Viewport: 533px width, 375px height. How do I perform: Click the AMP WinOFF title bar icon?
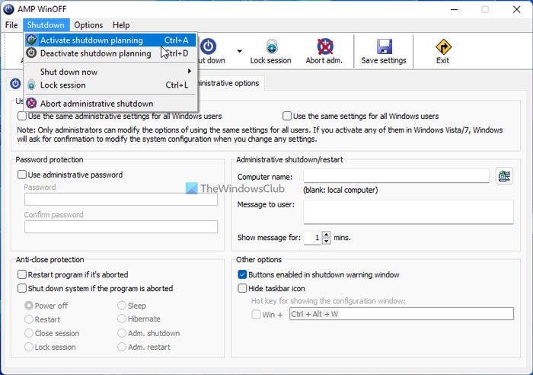pyautogui.click(x=8, y=9)
